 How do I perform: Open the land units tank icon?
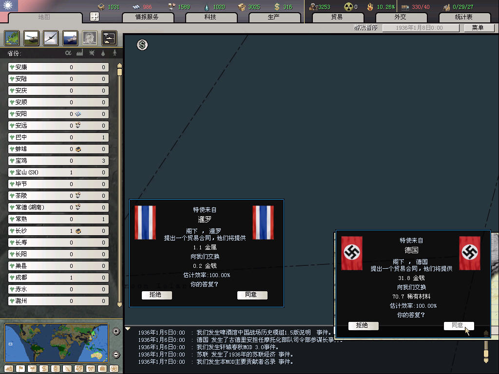tap(32, 38)
